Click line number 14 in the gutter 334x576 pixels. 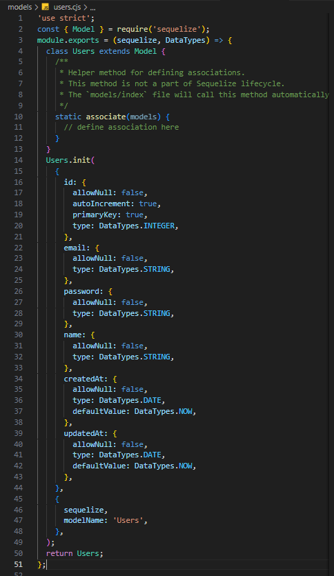19,160
